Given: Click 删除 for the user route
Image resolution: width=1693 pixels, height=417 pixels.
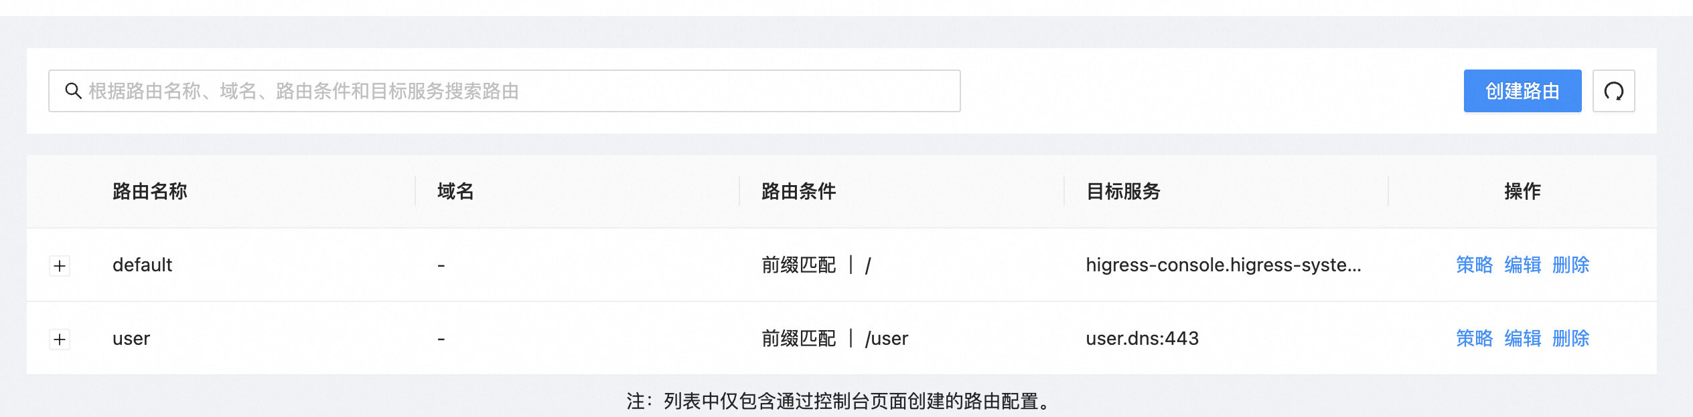Looking at the screenshot, I should (1570, 339).
